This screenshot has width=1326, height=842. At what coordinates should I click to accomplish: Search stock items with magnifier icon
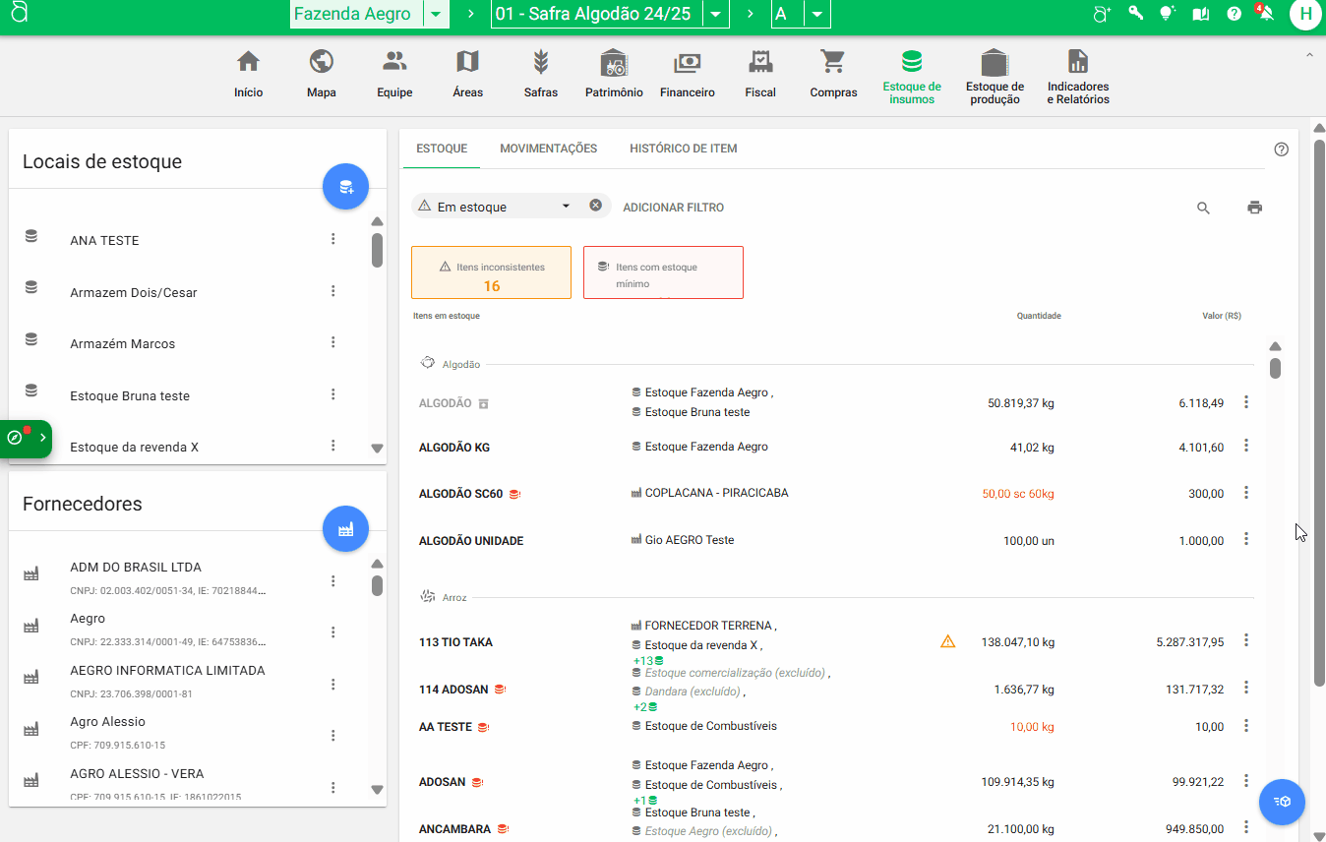coord(1203,208)
